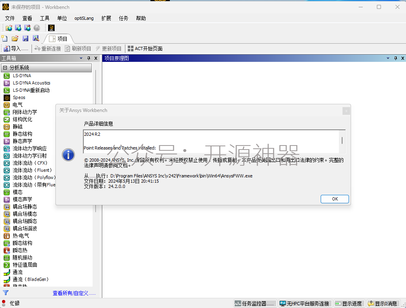Choose the 静磁 system icon
Image resolution: width=406 pixels, height=308 pixels.
[7, 127]
